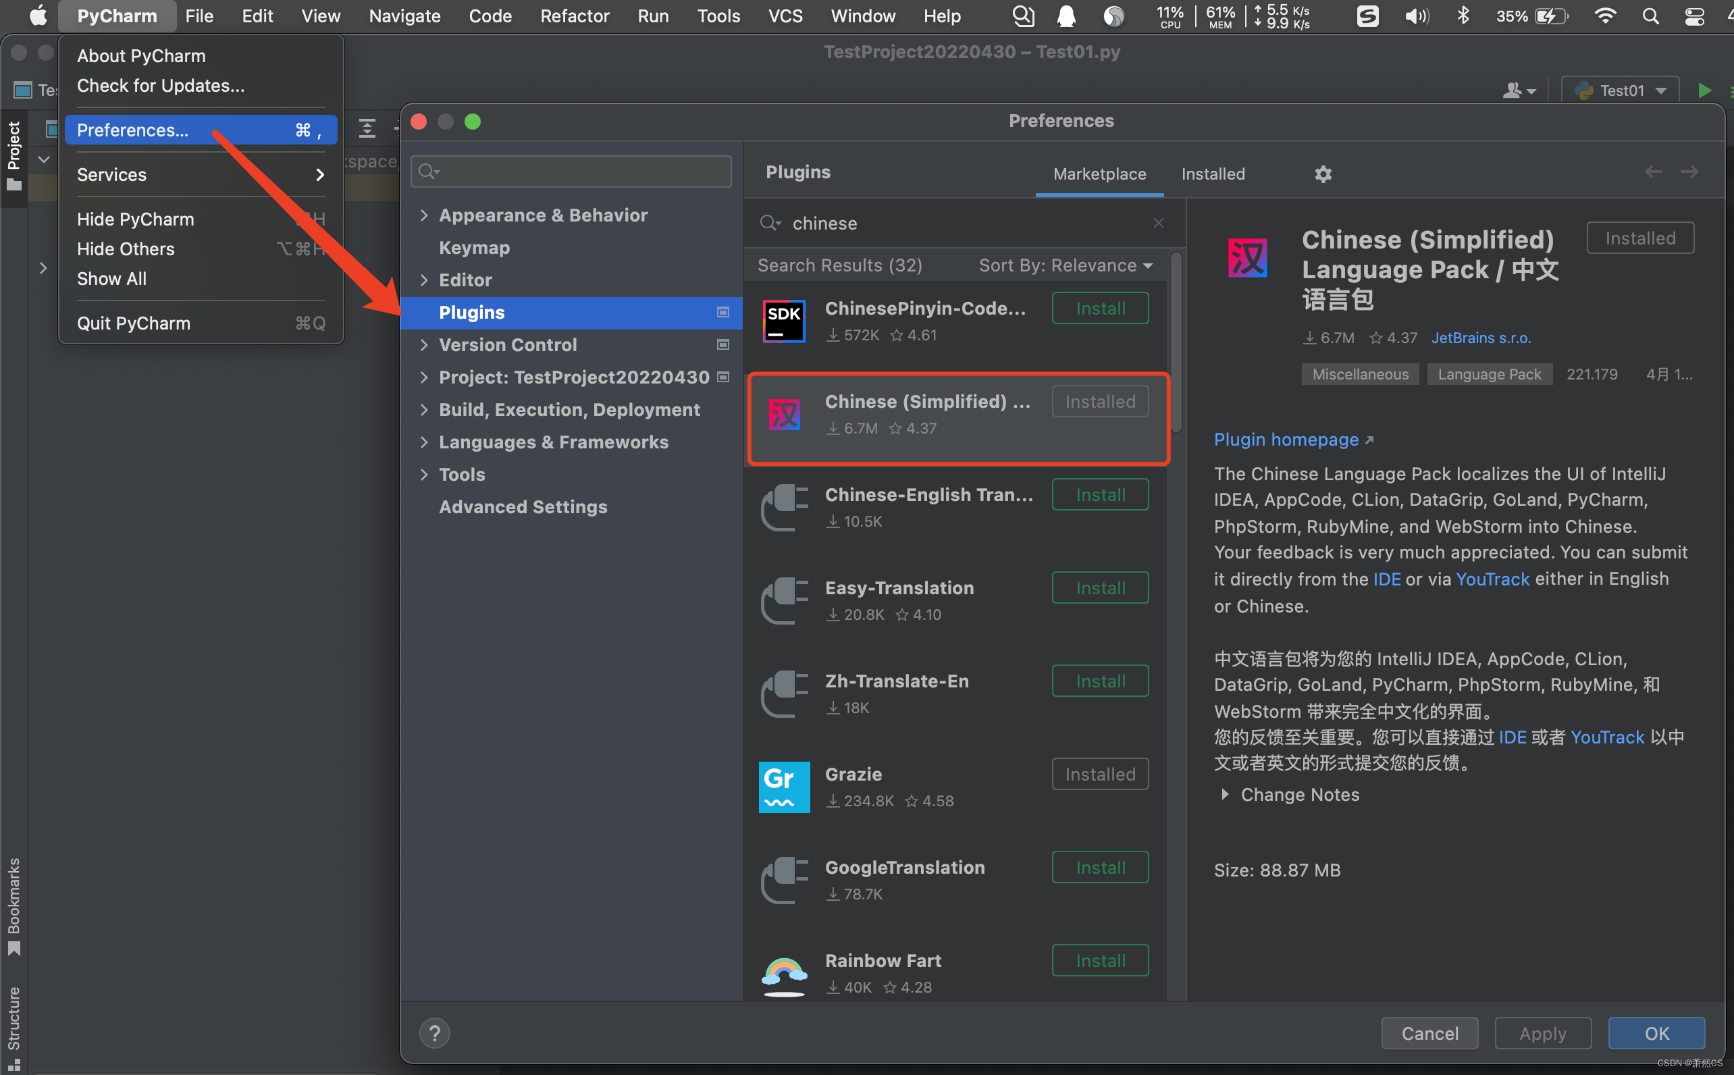Viewport: 1734px width, 1075px height.
Task: Click the back arrow in Preferences header
Action: (1653, 172)
